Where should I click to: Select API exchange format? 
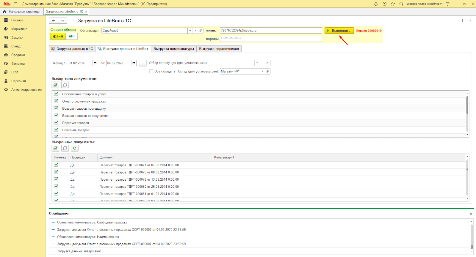pyautogui.click(x=72, y=36)
